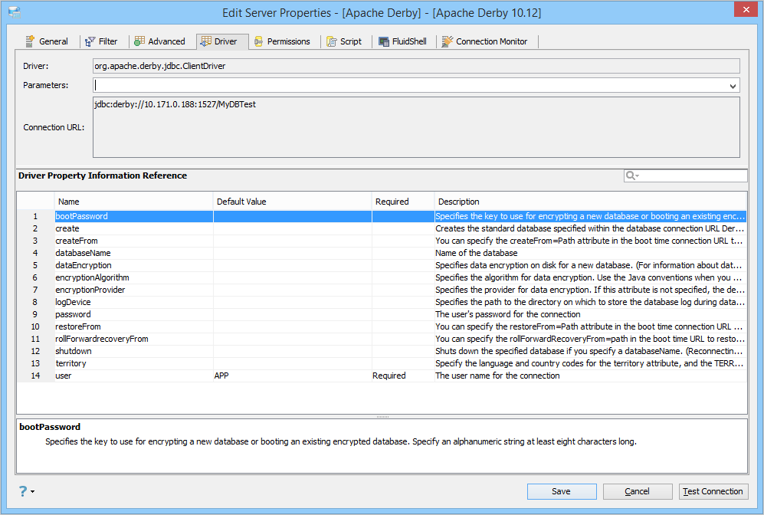Click the Cancel button
Image resolution: width=764 pixels, height=515 pixels.
[638, 491]
